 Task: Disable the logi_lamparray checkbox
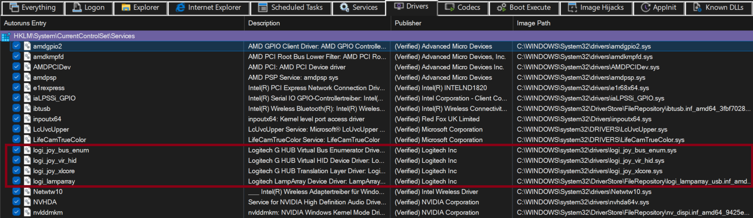pyautogui.click(x=17, y=181)
